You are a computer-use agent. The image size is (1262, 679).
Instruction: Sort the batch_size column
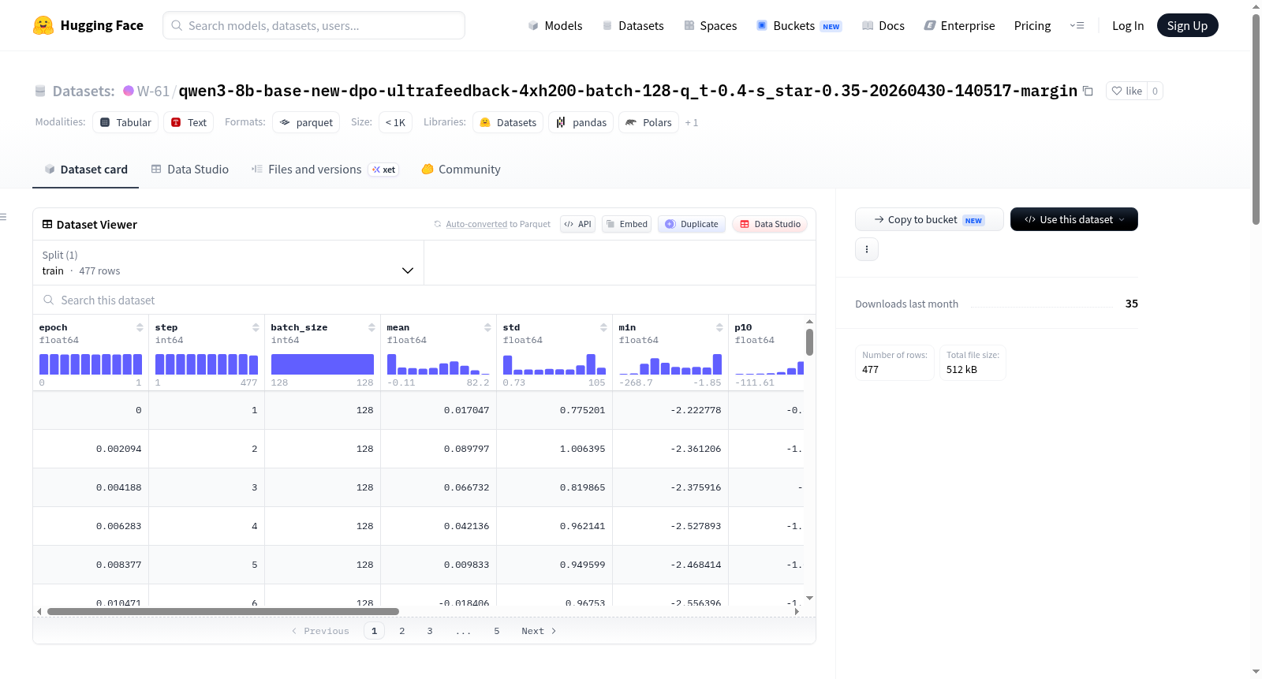pyautogui.click(x=372, y=327)
